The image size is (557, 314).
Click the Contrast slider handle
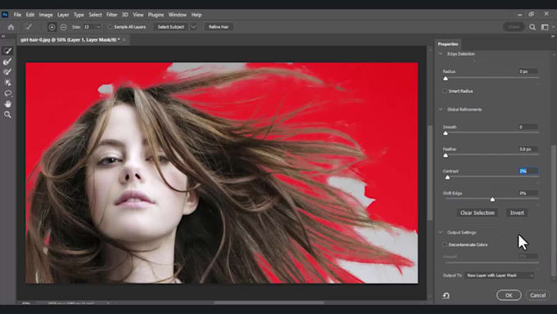(447, 177)
